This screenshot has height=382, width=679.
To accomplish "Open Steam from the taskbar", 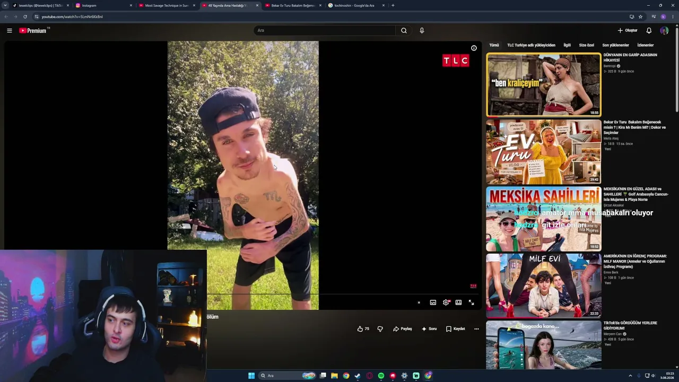I will (x=358, y=376).
